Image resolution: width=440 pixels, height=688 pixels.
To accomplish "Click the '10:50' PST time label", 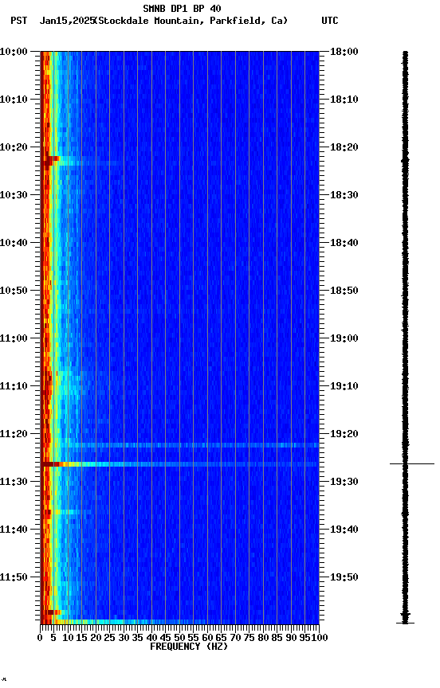I will click(14, 291).
